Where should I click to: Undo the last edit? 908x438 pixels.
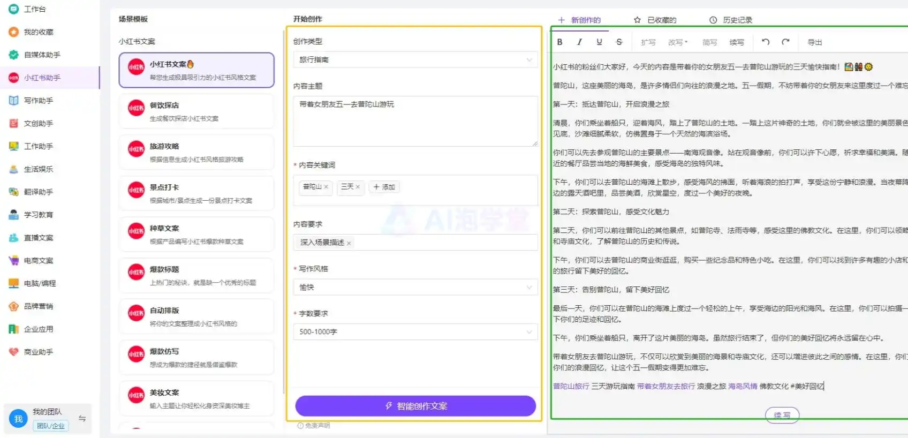coord(766,42)
